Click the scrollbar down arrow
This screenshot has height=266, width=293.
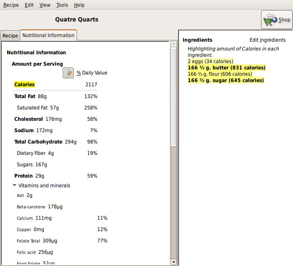point(173,262)
